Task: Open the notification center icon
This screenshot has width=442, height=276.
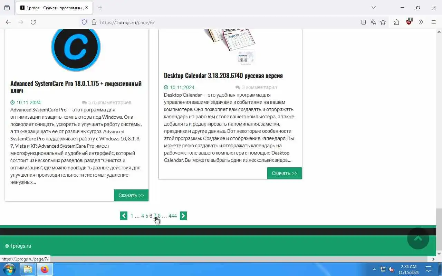Action: click(429, 269)
